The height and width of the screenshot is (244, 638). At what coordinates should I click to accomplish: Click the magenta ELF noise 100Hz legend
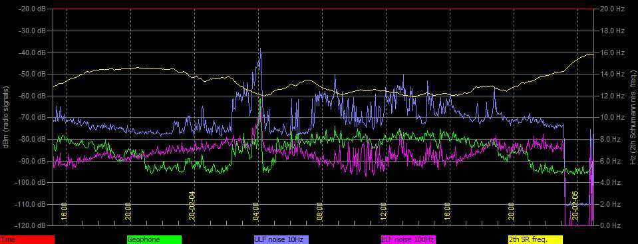click(x=408, y=240)
